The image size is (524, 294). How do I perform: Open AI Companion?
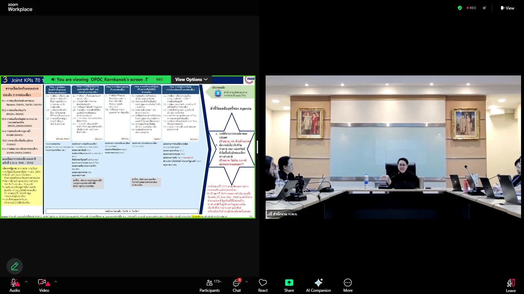pos(318,285)
